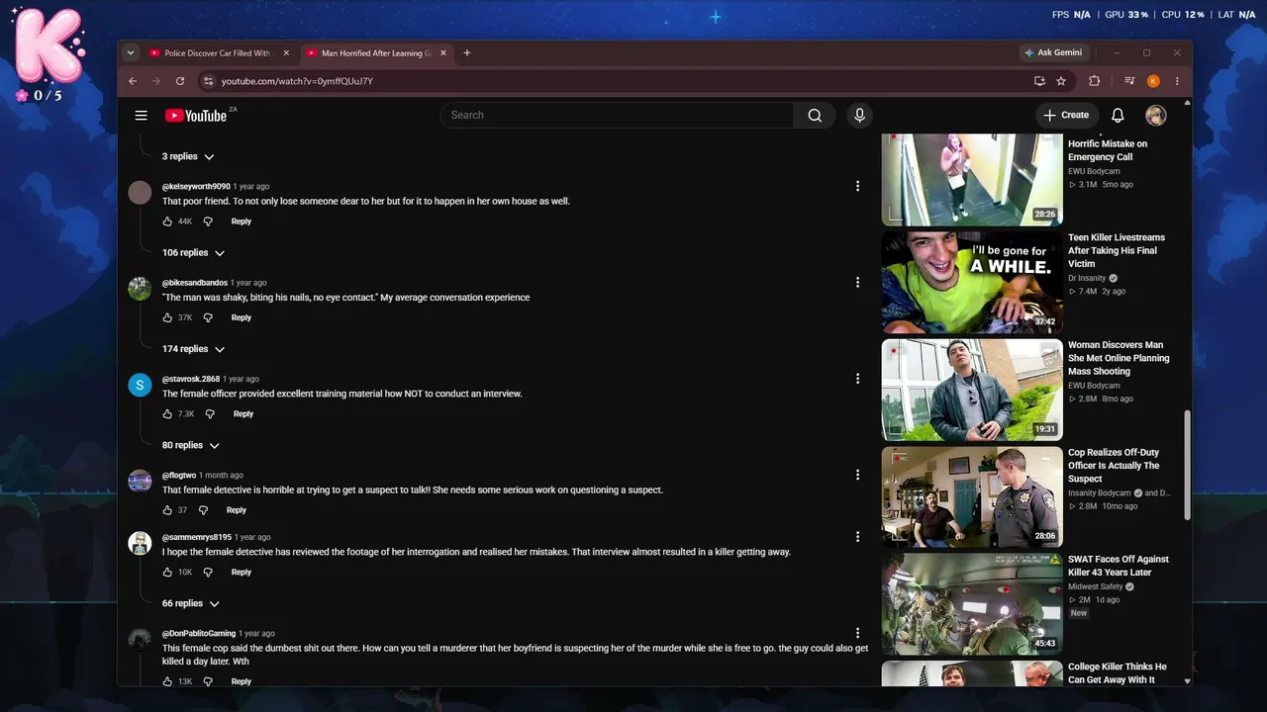Expand the 80 replies thread
Viewport: 1267px width, 712px height.
pyautogui.click(x=191, y=446)
